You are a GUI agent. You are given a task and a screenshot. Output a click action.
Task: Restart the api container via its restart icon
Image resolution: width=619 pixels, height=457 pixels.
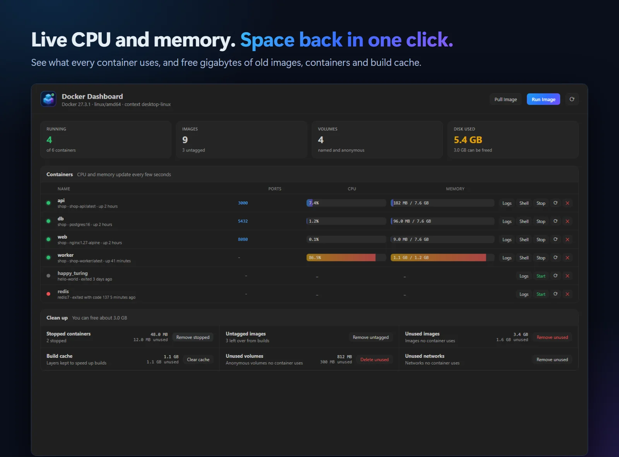pos(555,203)
